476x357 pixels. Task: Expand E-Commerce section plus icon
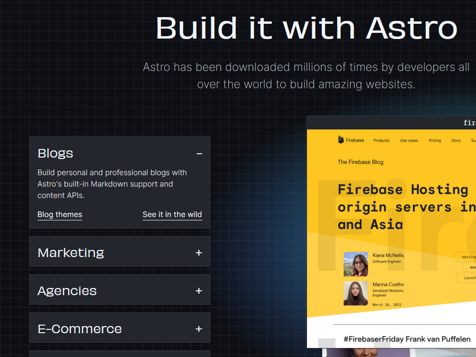(199, 329)
